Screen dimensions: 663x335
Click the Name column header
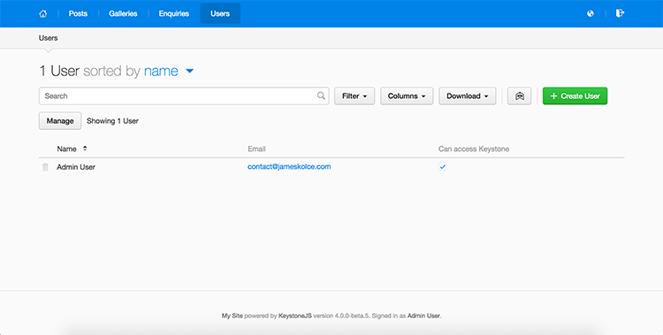click(67, 148)
